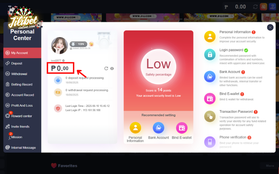Open My Account in the sidebar
The width and height of the screenshot is (279, 174).
coord(22,53)
